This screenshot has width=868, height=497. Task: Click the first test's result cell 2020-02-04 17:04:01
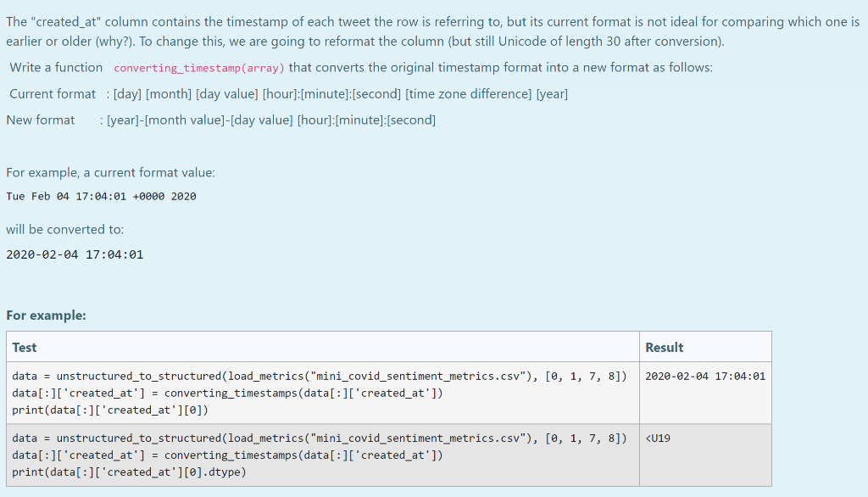[x=705, y=377]
